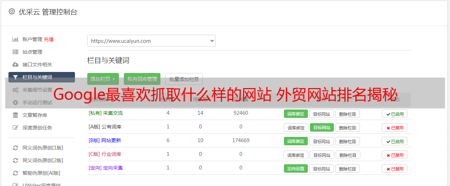Toggle 已禁用 status for 公有词库 row

(x=394, y=127)
